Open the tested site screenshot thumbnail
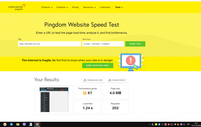 54,100
